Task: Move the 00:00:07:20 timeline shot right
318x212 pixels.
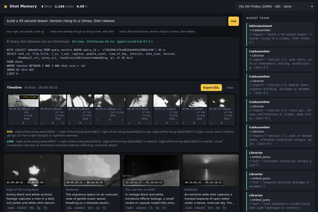Action: click(63, 123)
